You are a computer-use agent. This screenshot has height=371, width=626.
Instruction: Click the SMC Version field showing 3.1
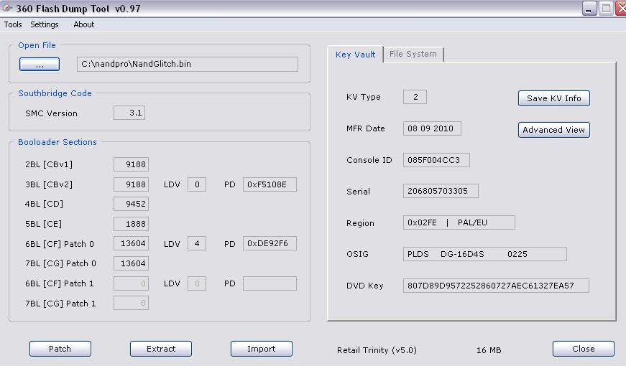[x=129, y=113]
